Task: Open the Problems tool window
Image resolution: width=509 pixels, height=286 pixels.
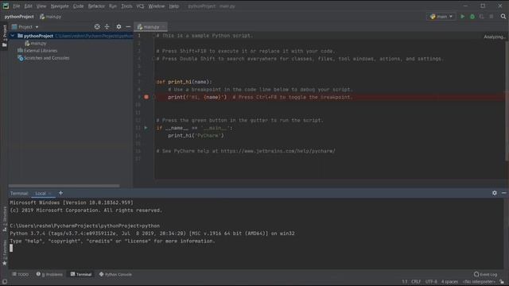Action: pyautogui.click(x=49, y=274)
